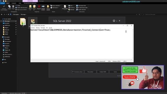Click the Propiedades icon

click(65, 7)
